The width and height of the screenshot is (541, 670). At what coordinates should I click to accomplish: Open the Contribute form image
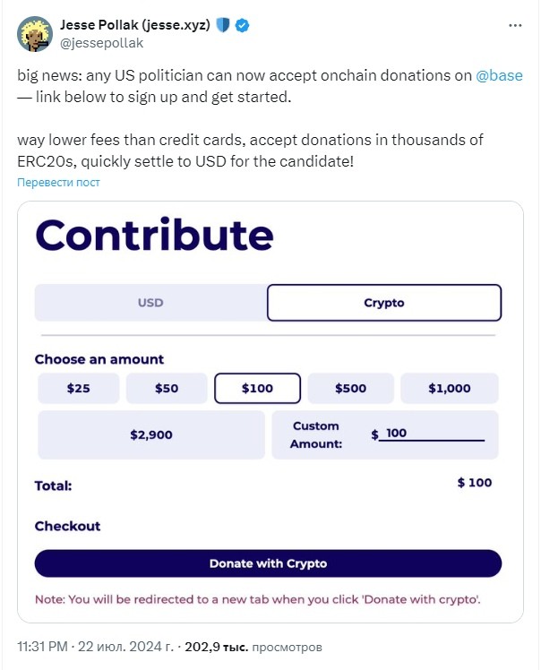tap(270, 412)
